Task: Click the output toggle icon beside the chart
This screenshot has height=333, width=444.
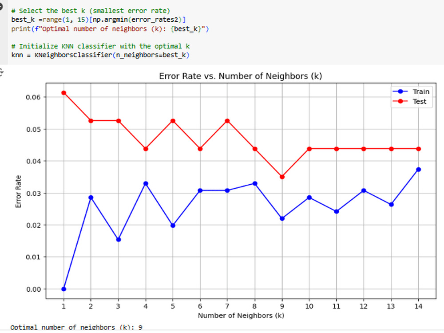Action: (1, 72)
